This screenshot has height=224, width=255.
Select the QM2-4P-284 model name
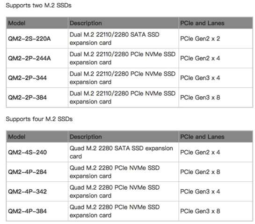27,172
